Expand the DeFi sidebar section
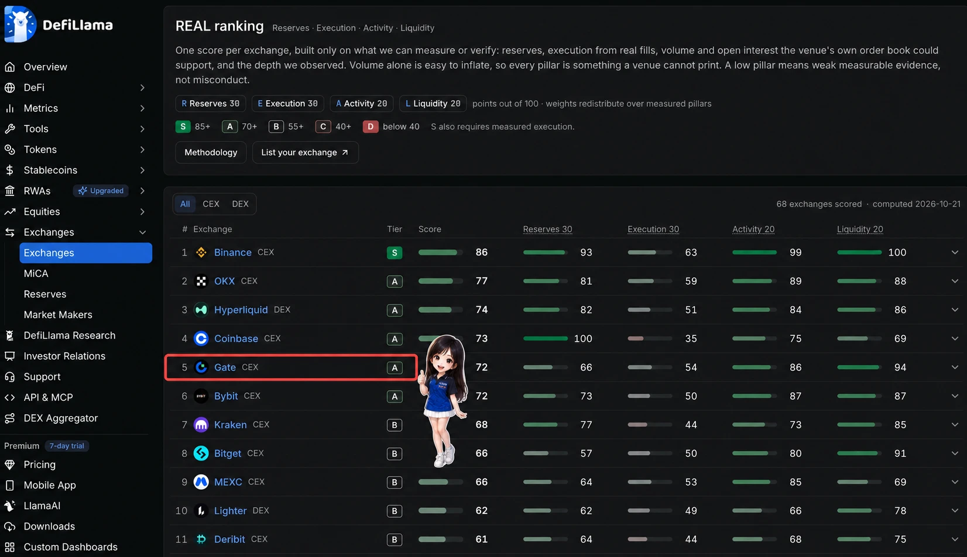This screenshot has height=557, width=967. pyautogui.click(x=143, y=88)
